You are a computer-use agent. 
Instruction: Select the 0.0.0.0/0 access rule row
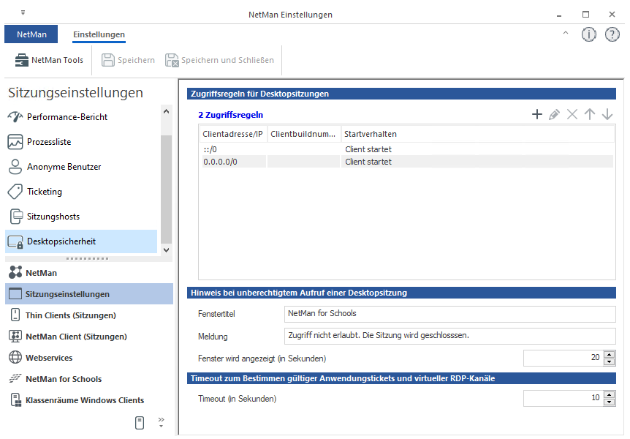292,161
